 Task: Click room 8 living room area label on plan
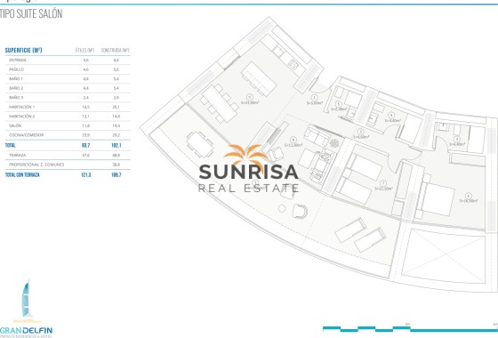293,142
